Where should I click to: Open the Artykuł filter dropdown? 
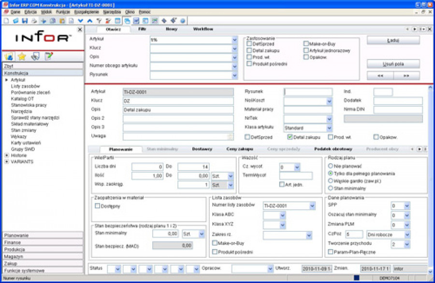235,40
